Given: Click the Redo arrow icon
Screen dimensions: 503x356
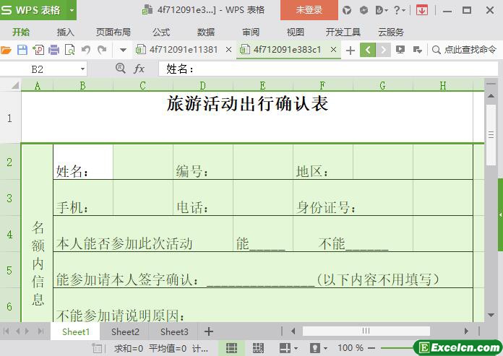Looking at the screenshot, I should point(102,50).
